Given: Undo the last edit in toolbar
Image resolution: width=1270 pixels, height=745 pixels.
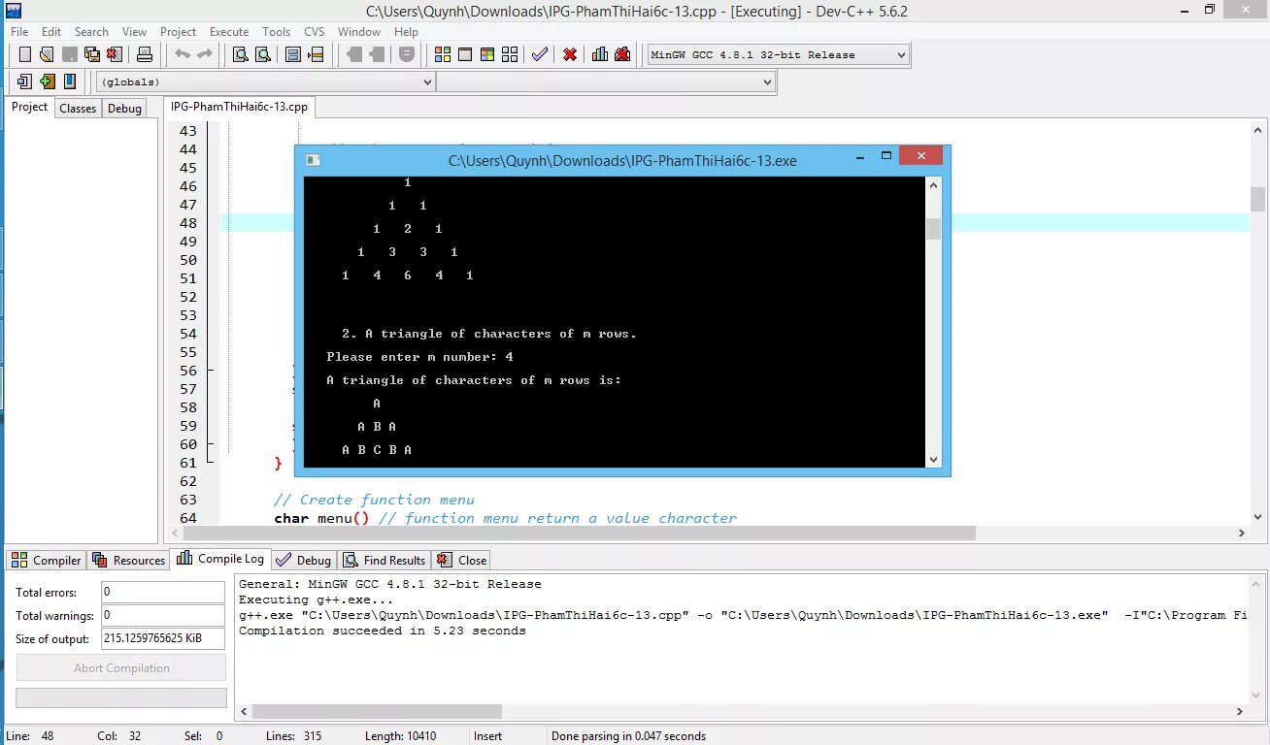Looking at the screenshot, I should click(x=182, y=54).
